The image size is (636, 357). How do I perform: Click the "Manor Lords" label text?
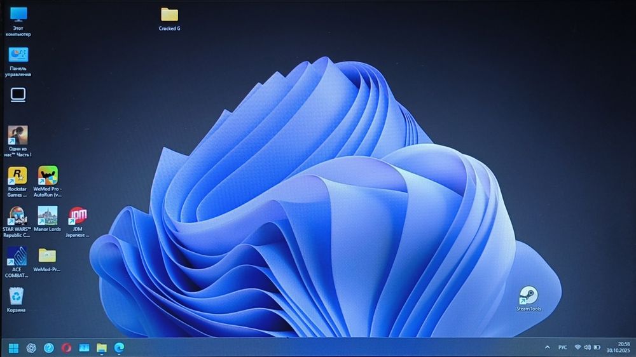(x=48, y=229)
